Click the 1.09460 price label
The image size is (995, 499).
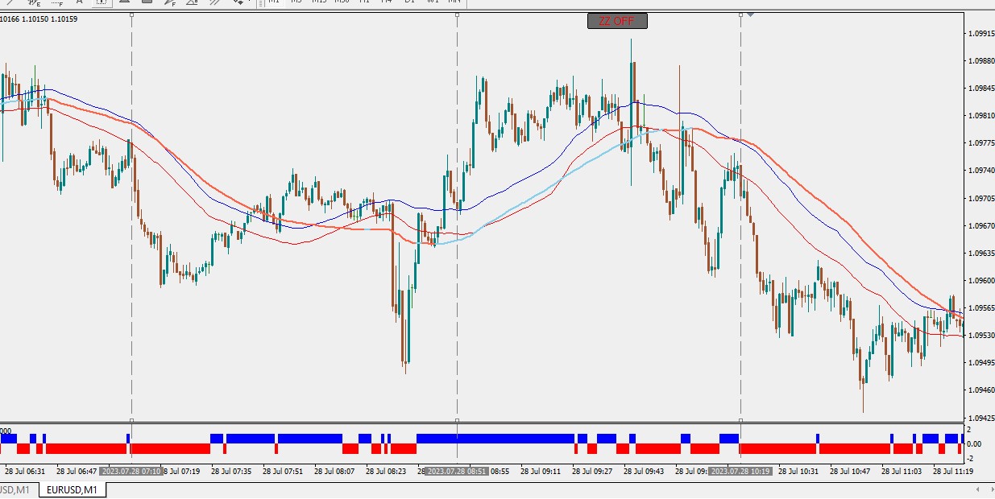click(980, 390)
